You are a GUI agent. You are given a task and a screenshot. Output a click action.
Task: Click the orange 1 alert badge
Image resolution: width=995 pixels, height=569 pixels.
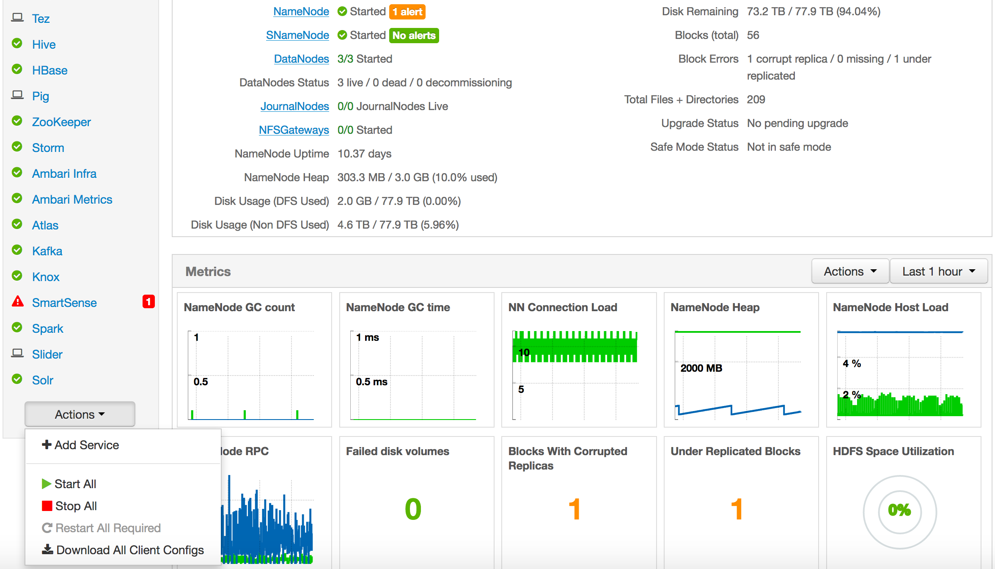407,11
